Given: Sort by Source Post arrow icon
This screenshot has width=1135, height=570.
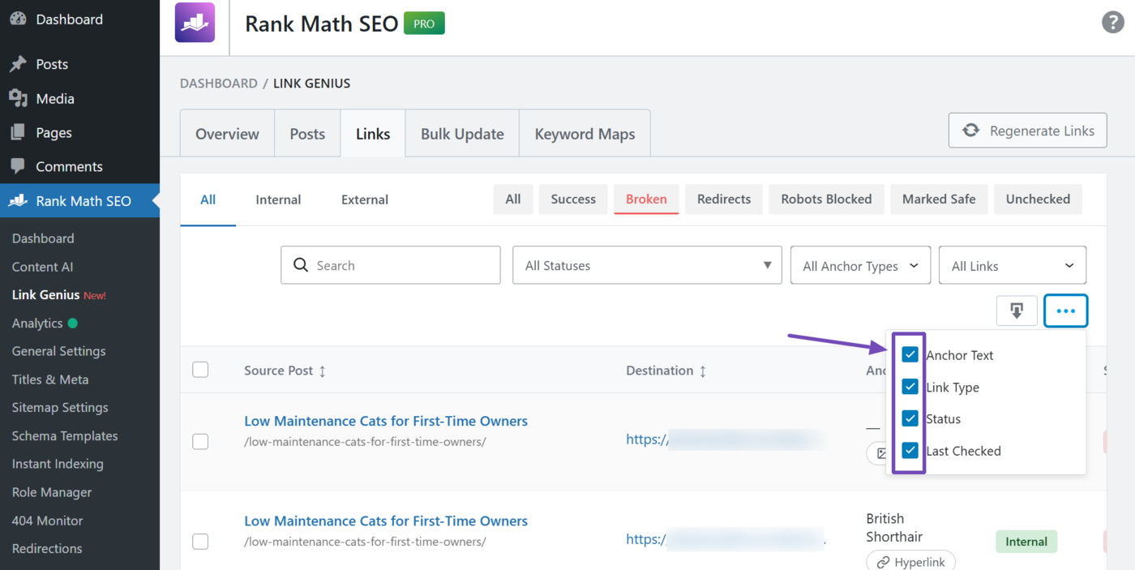Looking at the screenshot, I should (323, 371).
